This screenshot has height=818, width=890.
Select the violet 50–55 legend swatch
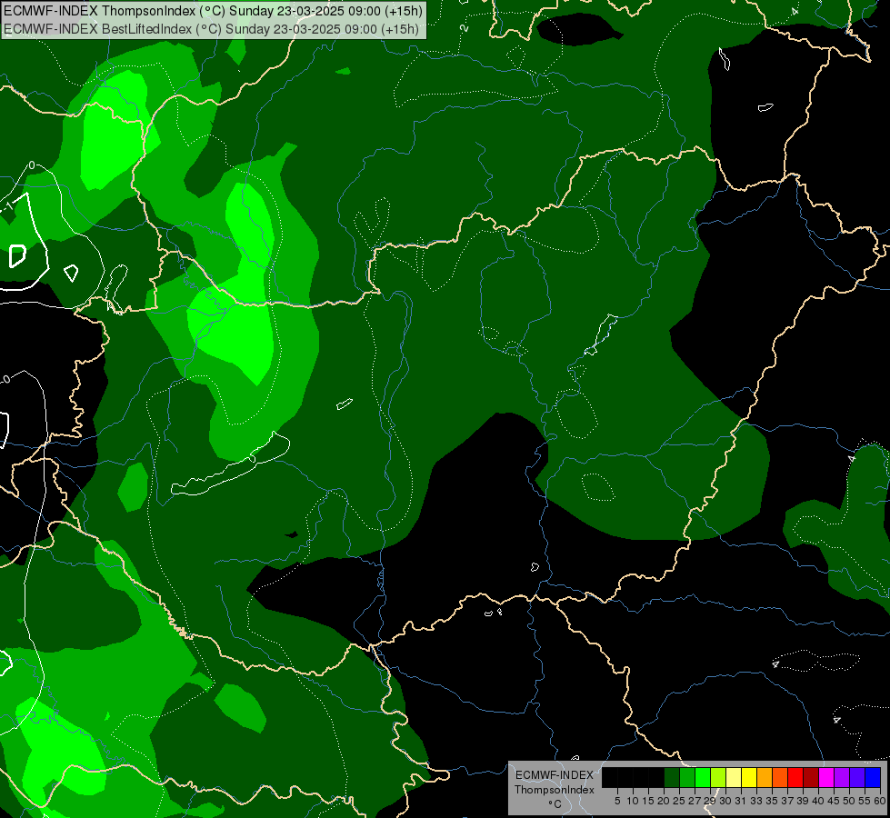click(x=857, y=777)
